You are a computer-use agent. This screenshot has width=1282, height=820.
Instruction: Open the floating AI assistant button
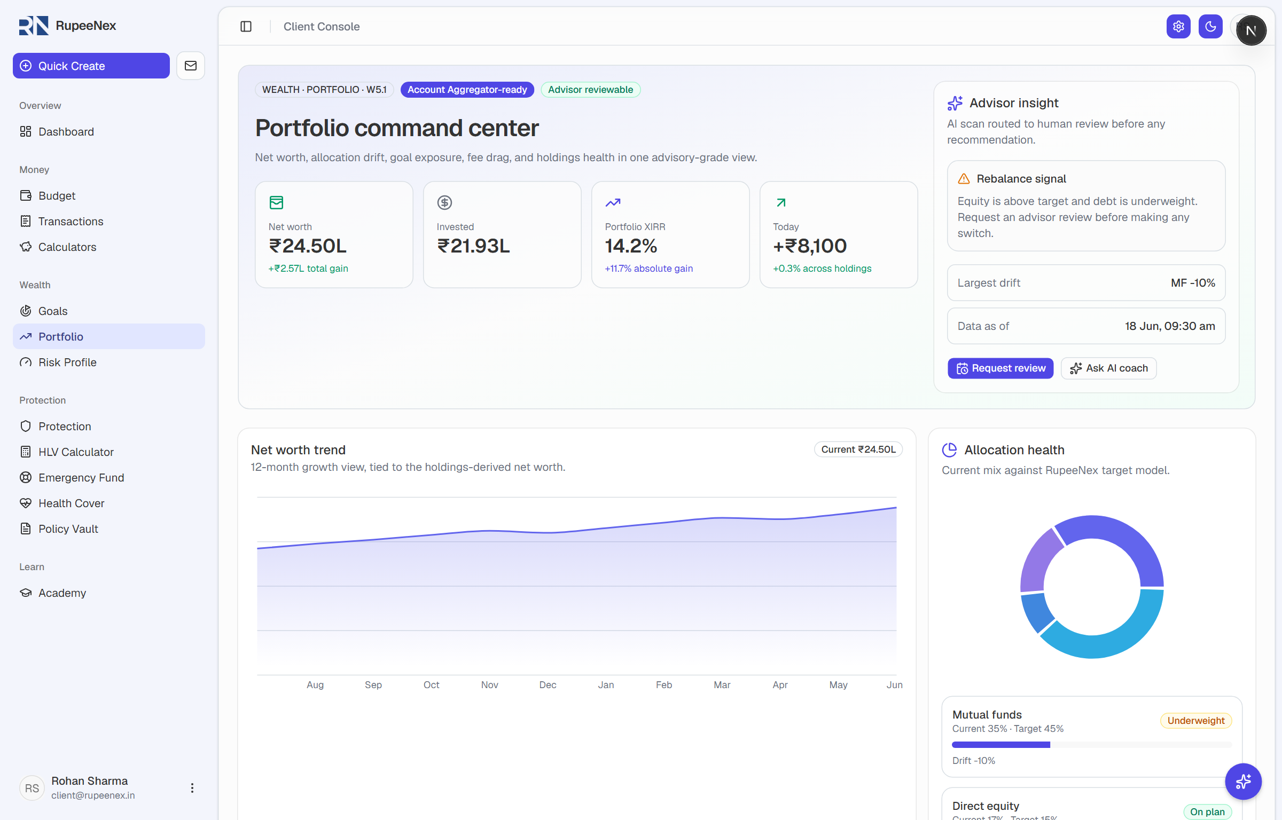pos(1243,782)
